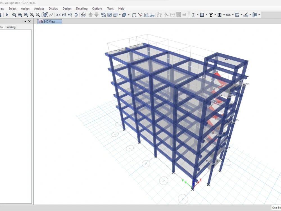
Task: Open an elevation view with the elv icon
Action: [x=70, y=15]
